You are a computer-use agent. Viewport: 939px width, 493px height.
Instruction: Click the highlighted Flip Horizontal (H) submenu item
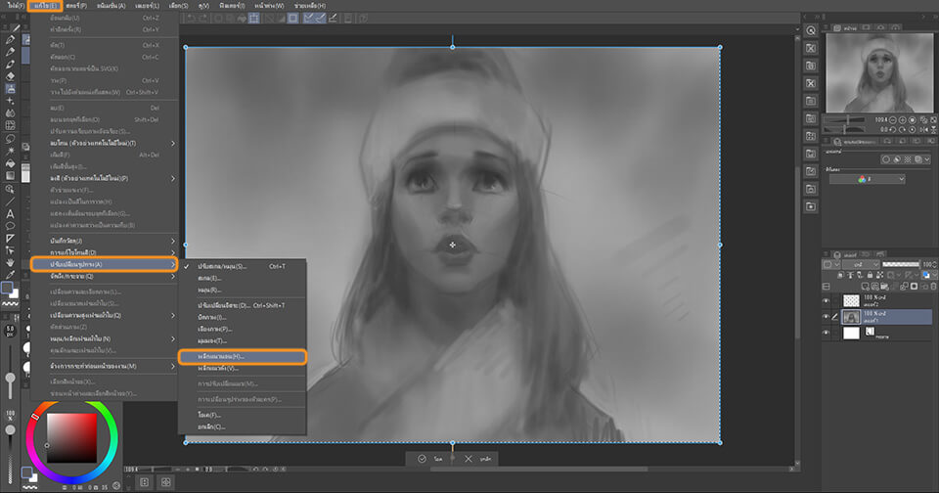pos(243,357)
